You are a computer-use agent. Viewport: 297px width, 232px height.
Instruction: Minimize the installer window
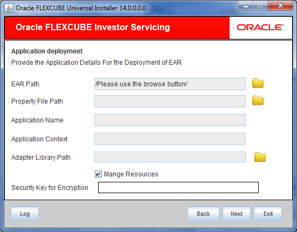[245, 6]
